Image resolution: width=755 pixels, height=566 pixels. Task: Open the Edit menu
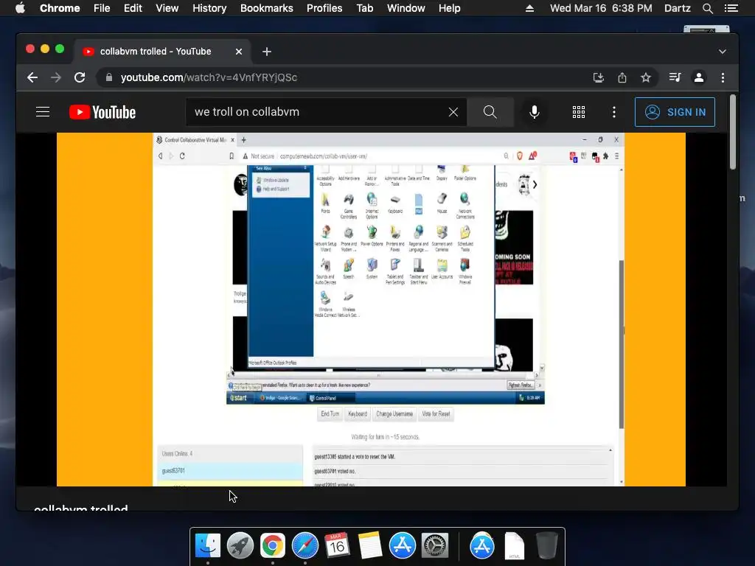(133, 8)
